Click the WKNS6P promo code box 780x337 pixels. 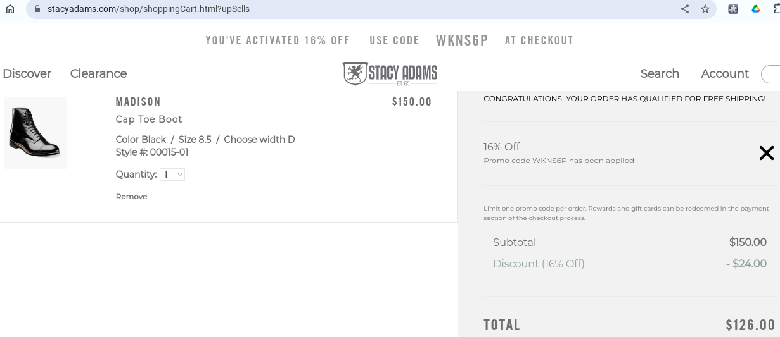tap(462, 40)
